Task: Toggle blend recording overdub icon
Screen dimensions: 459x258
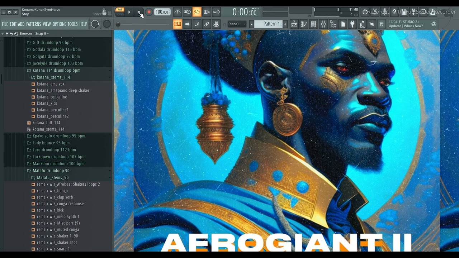Action: [207, 12]
